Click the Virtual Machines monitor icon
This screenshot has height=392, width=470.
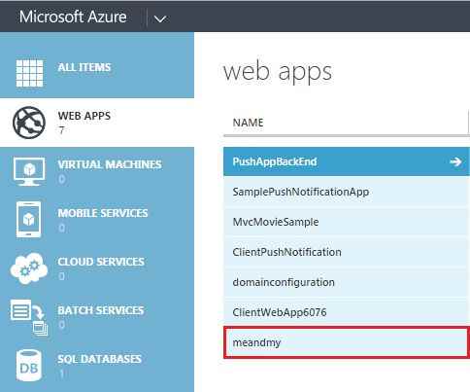[29, 171]
